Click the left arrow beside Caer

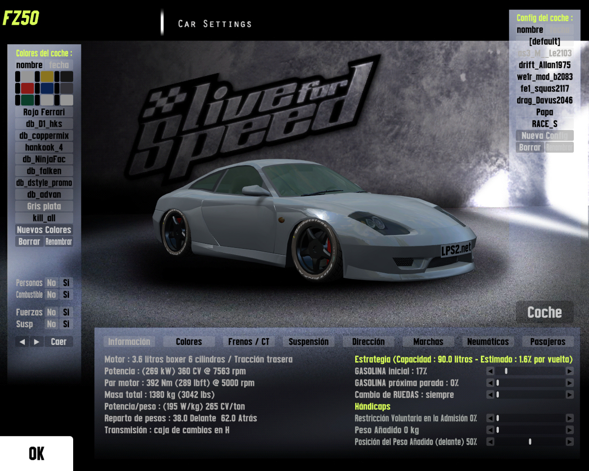[x=22, y=342]
